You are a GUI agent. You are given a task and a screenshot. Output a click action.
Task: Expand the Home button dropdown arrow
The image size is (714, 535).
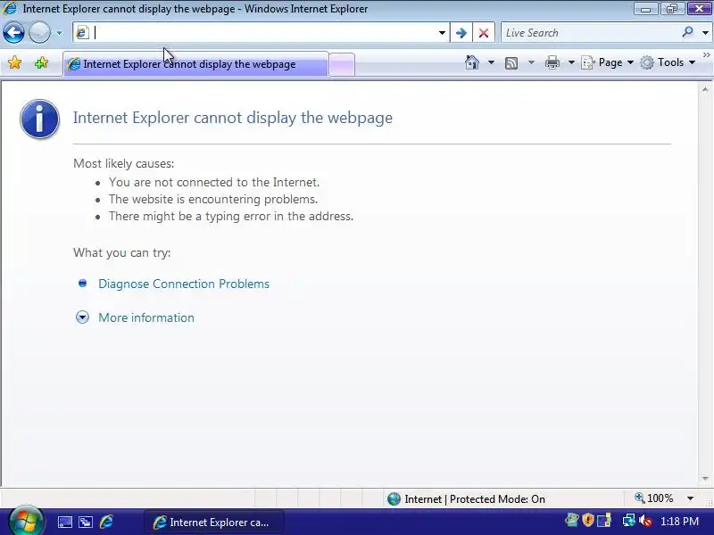(x=491, y=62)
